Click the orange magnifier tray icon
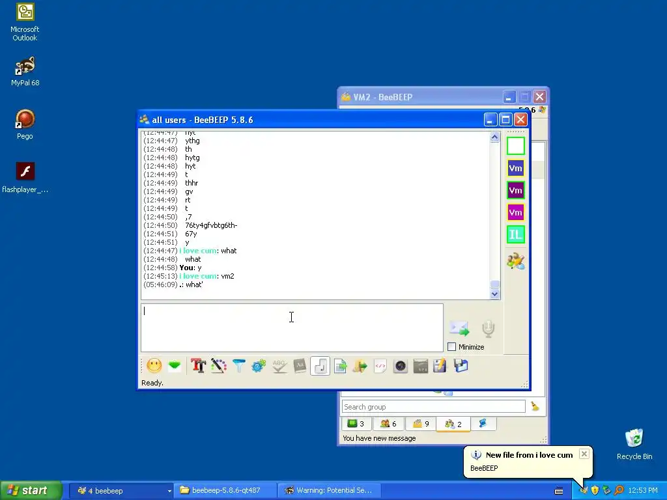This screenshot has height=500, width=667. [619, 490]
